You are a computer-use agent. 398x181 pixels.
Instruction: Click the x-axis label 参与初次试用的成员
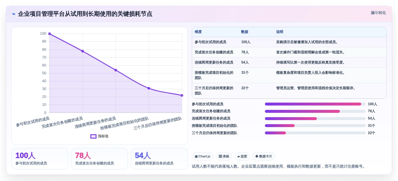33,122
